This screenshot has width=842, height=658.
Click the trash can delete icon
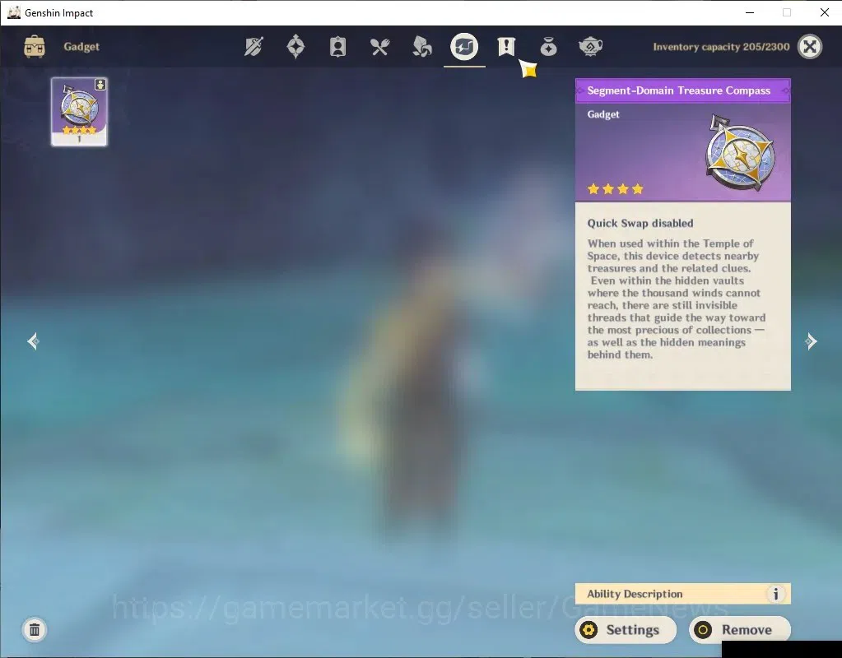[x=35, y=629]
